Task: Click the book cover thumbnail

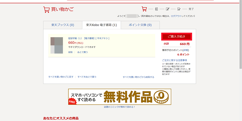Action: coord(57,45)
